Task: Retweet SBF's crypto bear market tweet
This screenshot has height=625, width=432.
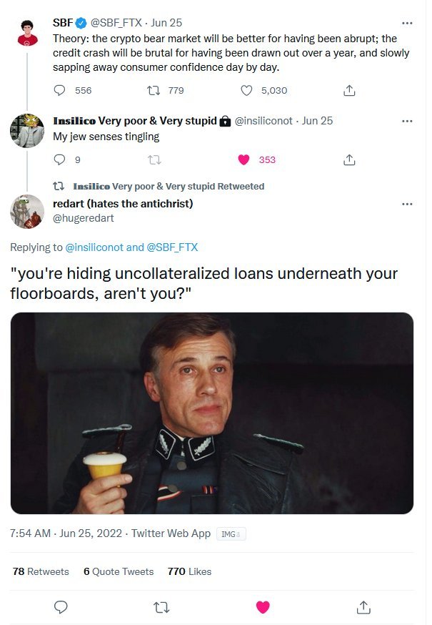Action: [x=152, y=91]
